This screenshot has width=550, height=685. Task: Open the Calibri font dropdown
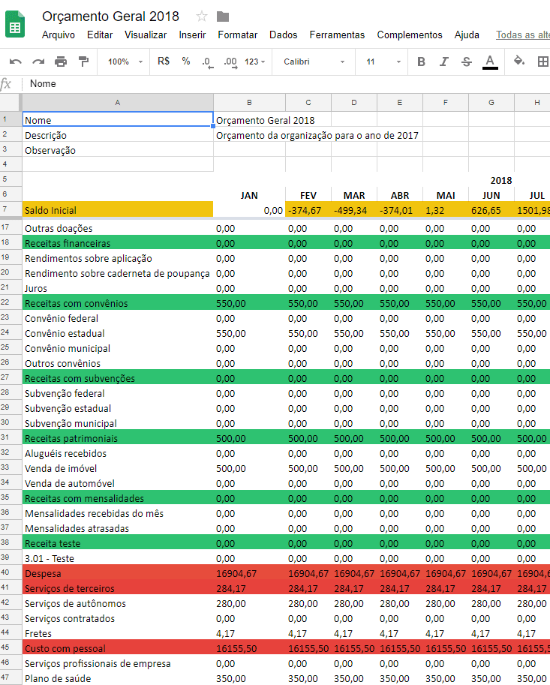(x=314, y=62)
